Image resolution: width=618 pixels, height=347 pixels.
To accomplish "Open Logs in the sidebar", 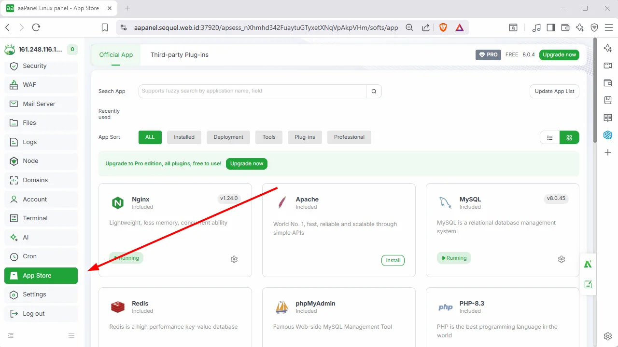I will [41, 142].
